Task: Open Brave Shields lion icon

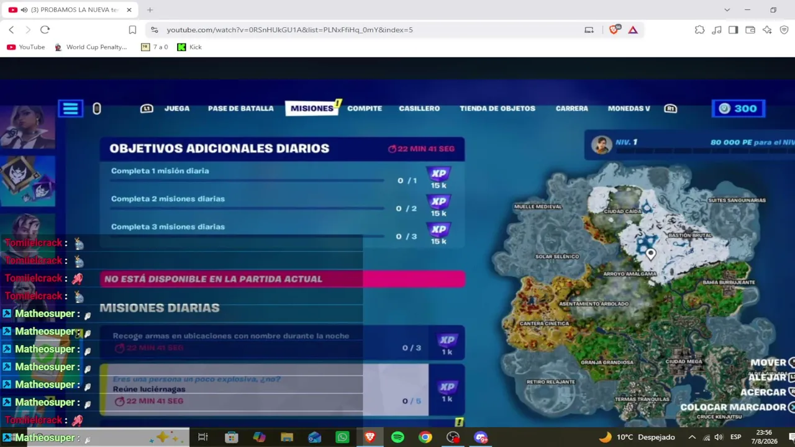Action: (x=614, y=29)
